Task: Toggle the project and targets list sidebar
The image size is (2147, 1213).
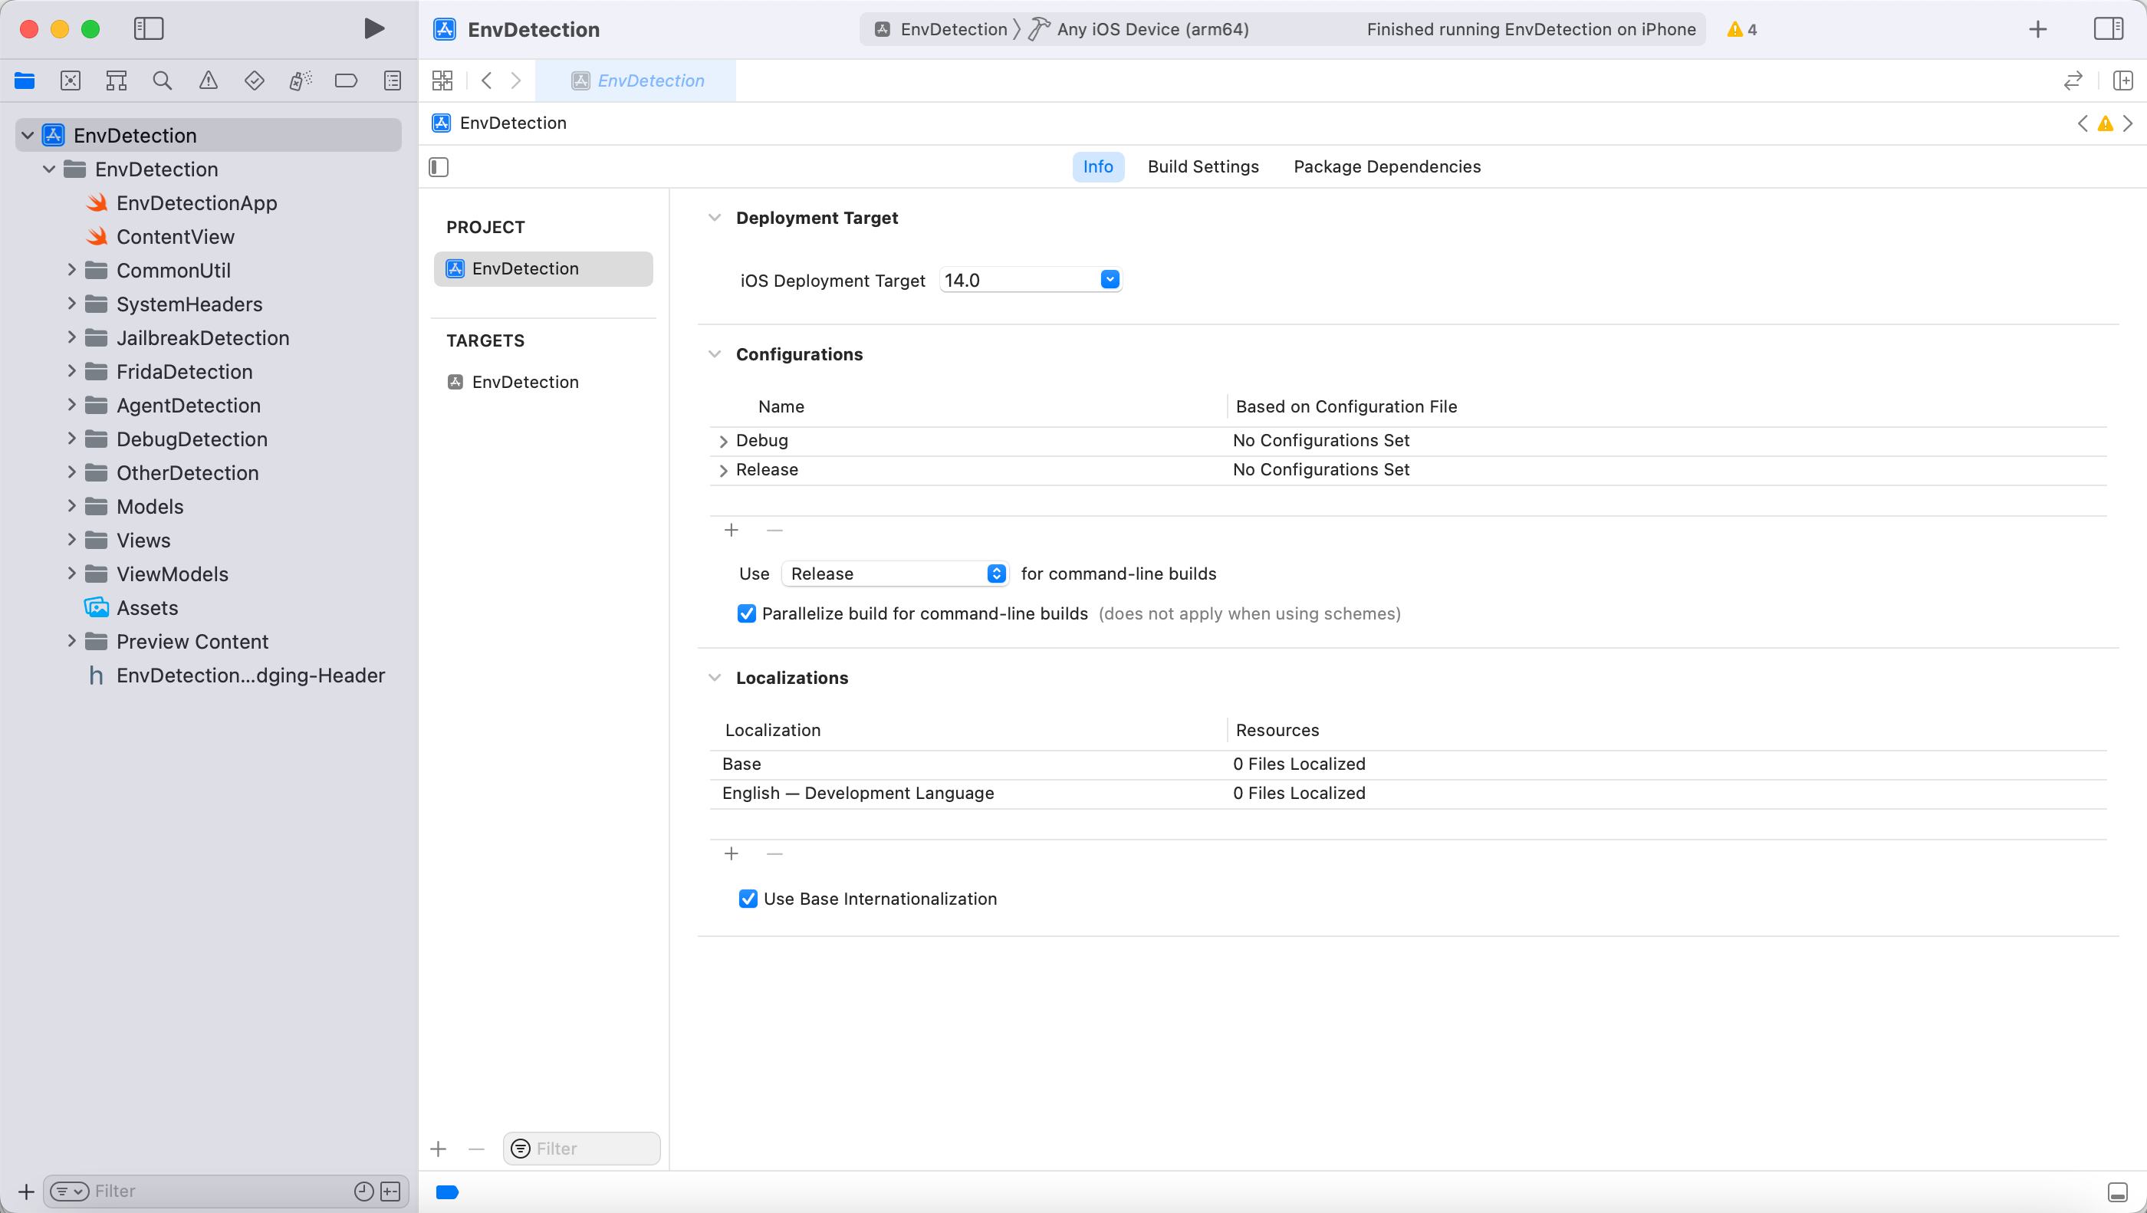Action: click(439, 166)
